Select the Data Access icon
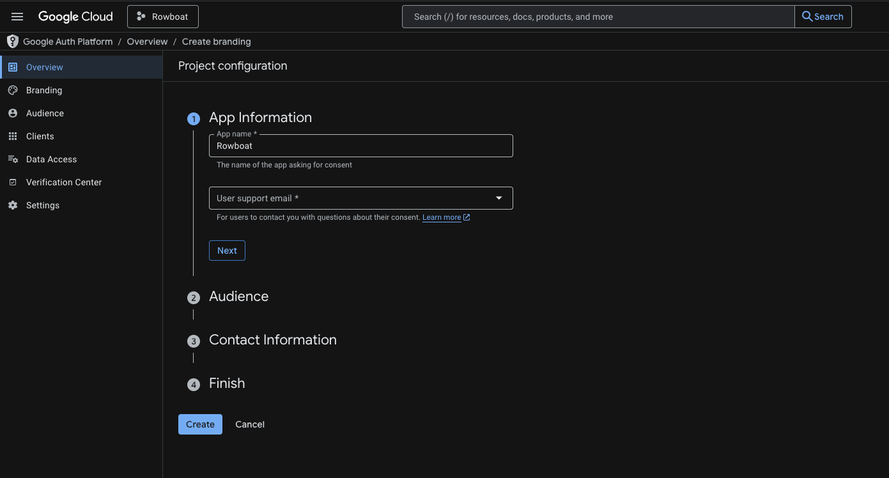Image resolution: width=889 pixels, height=478 pixels. tap(12, 158)
